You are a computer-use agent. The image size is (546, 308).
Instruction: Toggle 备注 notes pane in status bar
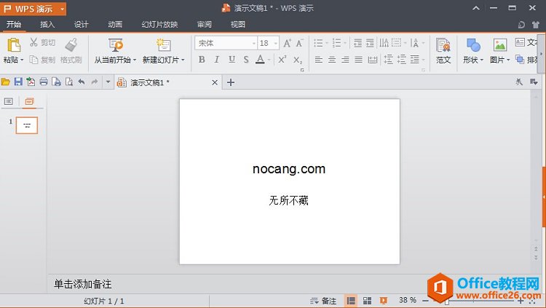click(323, 301)
